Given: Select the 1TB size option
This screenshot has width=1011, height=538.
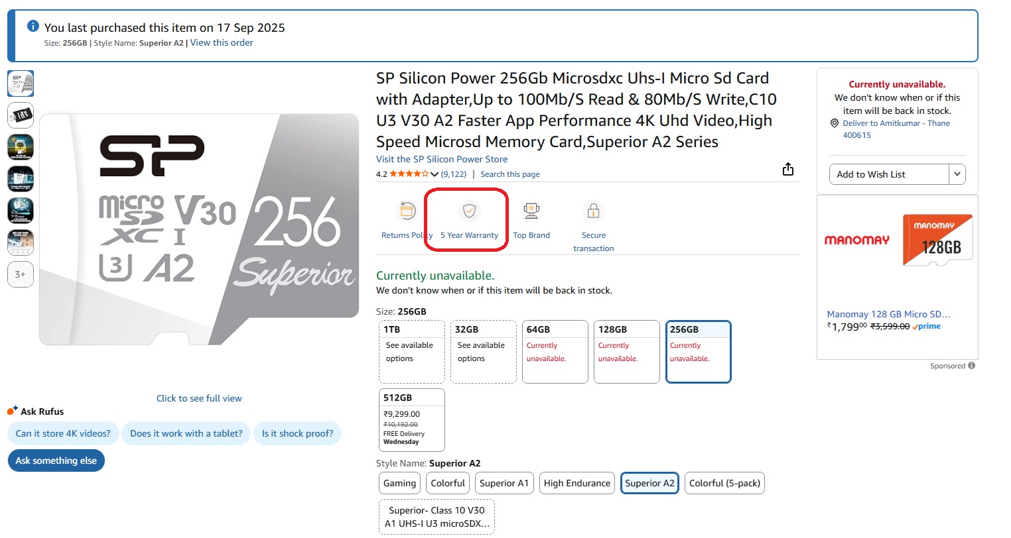Looking at the screenshot, I should 411,351.
